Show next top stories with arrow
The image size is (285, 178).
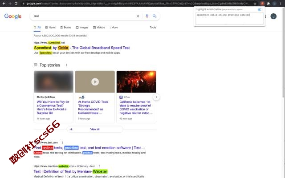click(x=156, y=97)
